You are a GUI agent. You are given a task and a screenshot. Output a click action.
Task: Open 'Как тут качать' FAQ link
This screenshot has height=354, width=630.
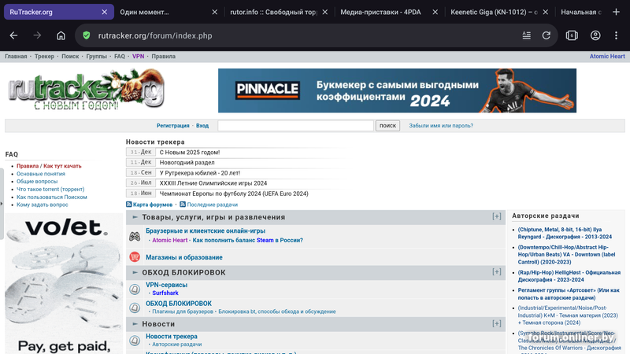pyautogui.click(x=62, y=166)
